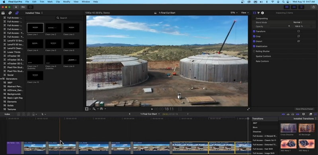
Task: Select the Titles and Generators sidebar icon
Action: click(x=17, y=13)
